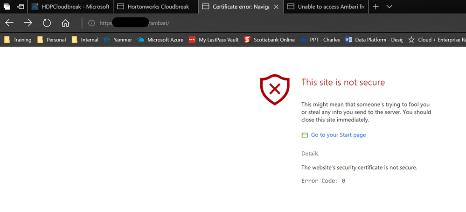
Task: Open the Personal favorites folder
Action: 51,40
